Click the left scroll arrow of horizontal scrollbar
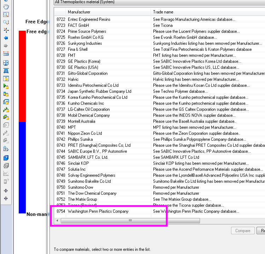This screenshot has height=254, width=265. [x=57, y=220]
